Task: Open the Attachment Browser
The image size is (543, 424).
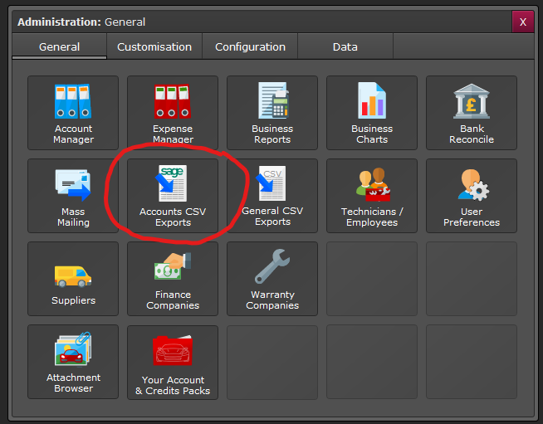Action: point(73,362)
